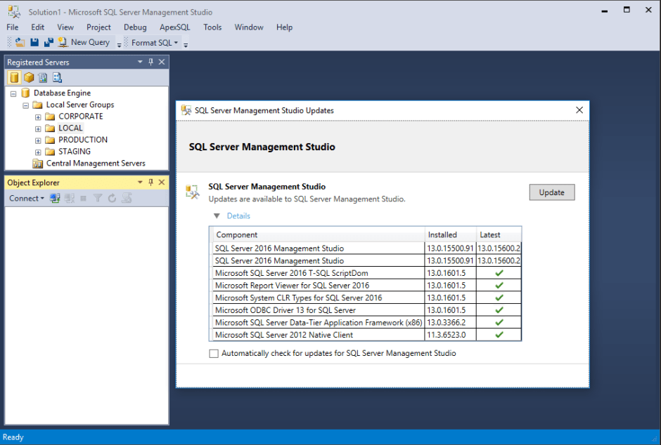
Task: Toggle auto-hide pin on Registered Servers panel
Action: tap(150, 62)
